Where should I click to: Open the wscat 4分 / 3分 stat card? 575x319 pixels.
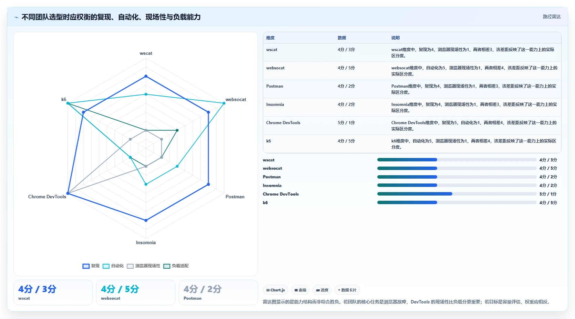pyautogui.click(x=53, y=292)
